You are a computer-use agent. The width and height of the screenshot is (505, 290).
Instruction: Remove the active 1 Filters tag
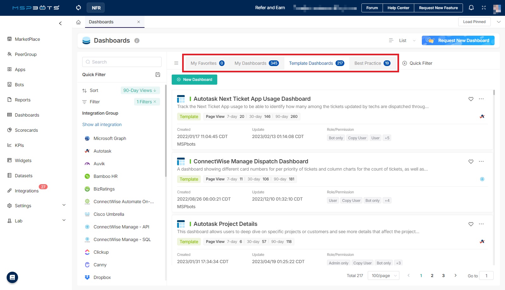(x=155, y=102)
